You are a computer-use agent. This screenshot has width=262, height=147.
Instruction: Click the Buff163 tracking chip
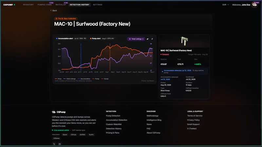[x=83, y=135]
